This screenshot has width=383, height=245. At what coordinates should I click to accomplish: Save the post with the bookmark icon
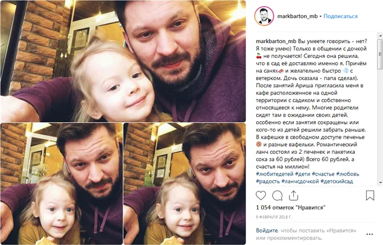(370, 195)
